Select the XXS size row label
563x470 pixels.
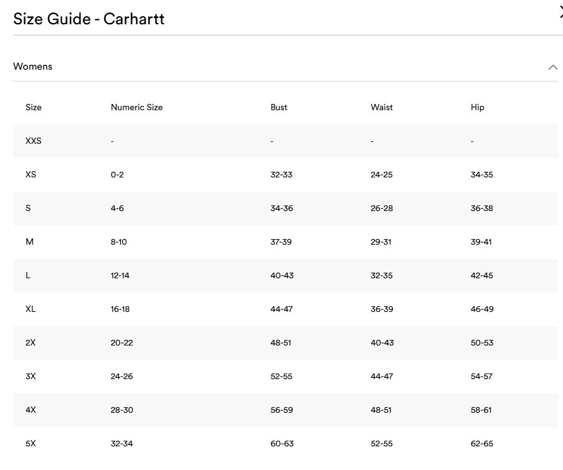(34, 141)
